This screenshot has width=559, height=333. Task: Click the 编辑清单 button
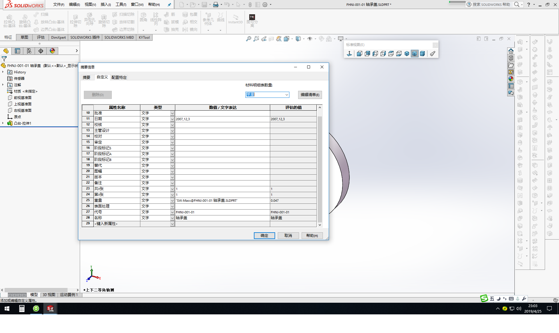click(x=310, y=95)
